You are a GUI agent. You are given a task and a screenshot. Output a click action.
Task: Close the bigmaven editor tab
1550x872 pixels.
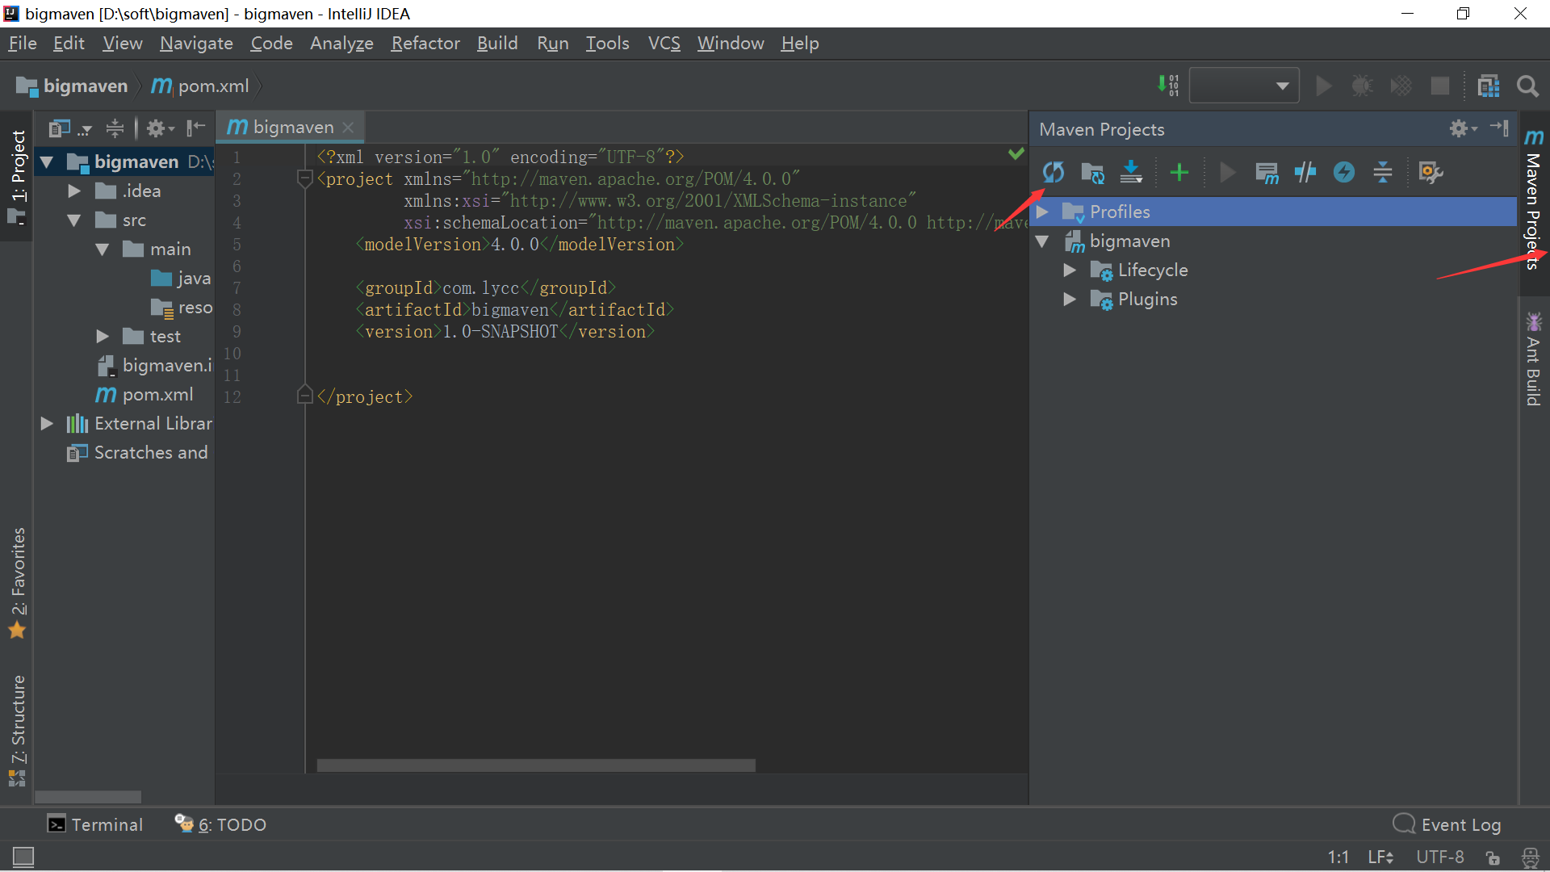(x=348, y=128)
